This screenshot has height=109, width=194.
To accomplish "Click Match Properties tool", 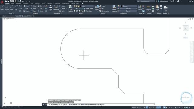I will (x=114, y=8).
